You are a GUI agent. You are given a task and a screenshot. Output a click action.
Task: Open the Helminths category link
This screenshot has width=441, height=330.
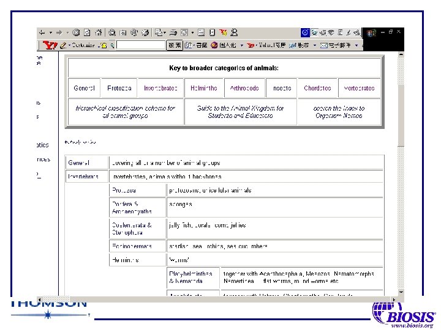coord(204,88)
